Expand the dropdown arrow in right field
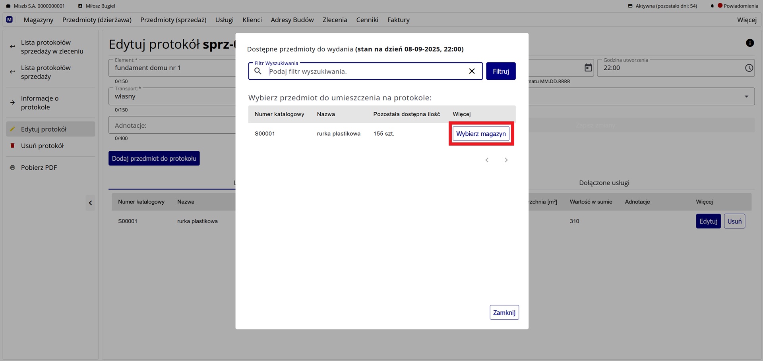The width and height of the screenshot is (763, 361). 746,96
